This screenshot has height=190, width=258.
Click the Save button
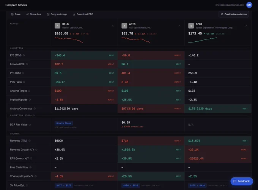pos(16,14)
